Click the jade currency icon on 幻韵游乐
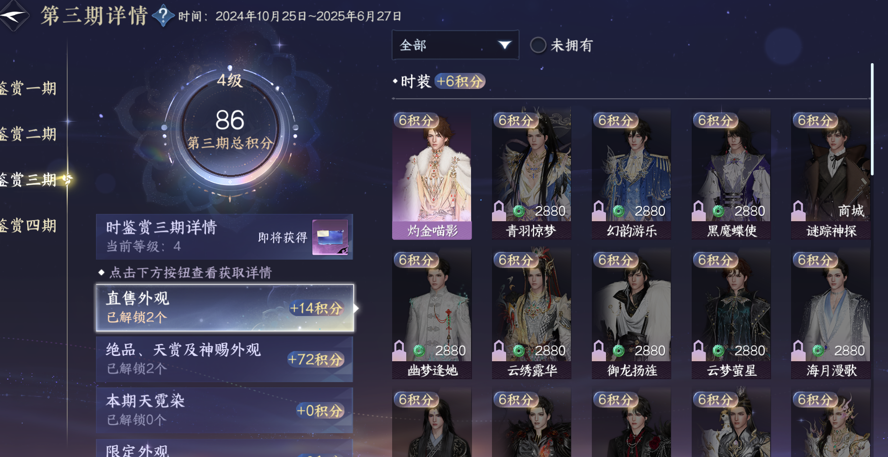 tap(619, 211)
